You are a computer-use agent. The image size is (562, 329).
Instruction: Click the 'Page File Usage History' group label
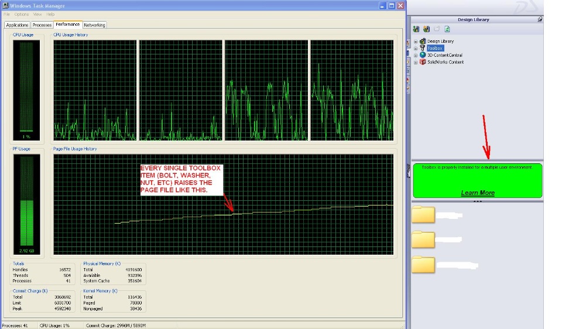point(75,149)
